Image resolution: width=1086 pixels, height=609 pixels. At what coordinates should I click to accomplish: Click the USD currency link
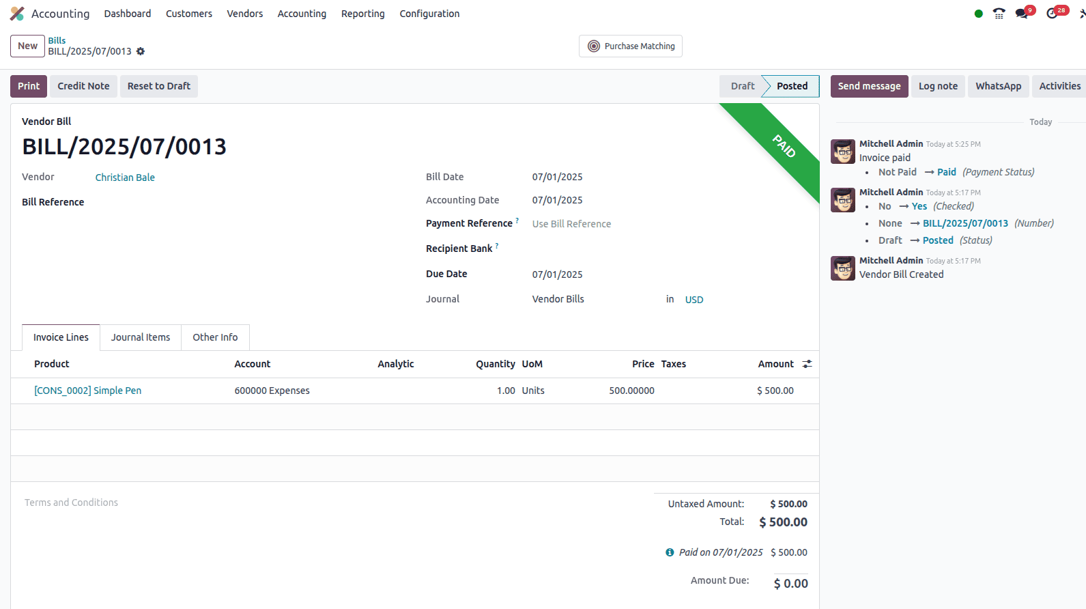[x=694, y=300]
